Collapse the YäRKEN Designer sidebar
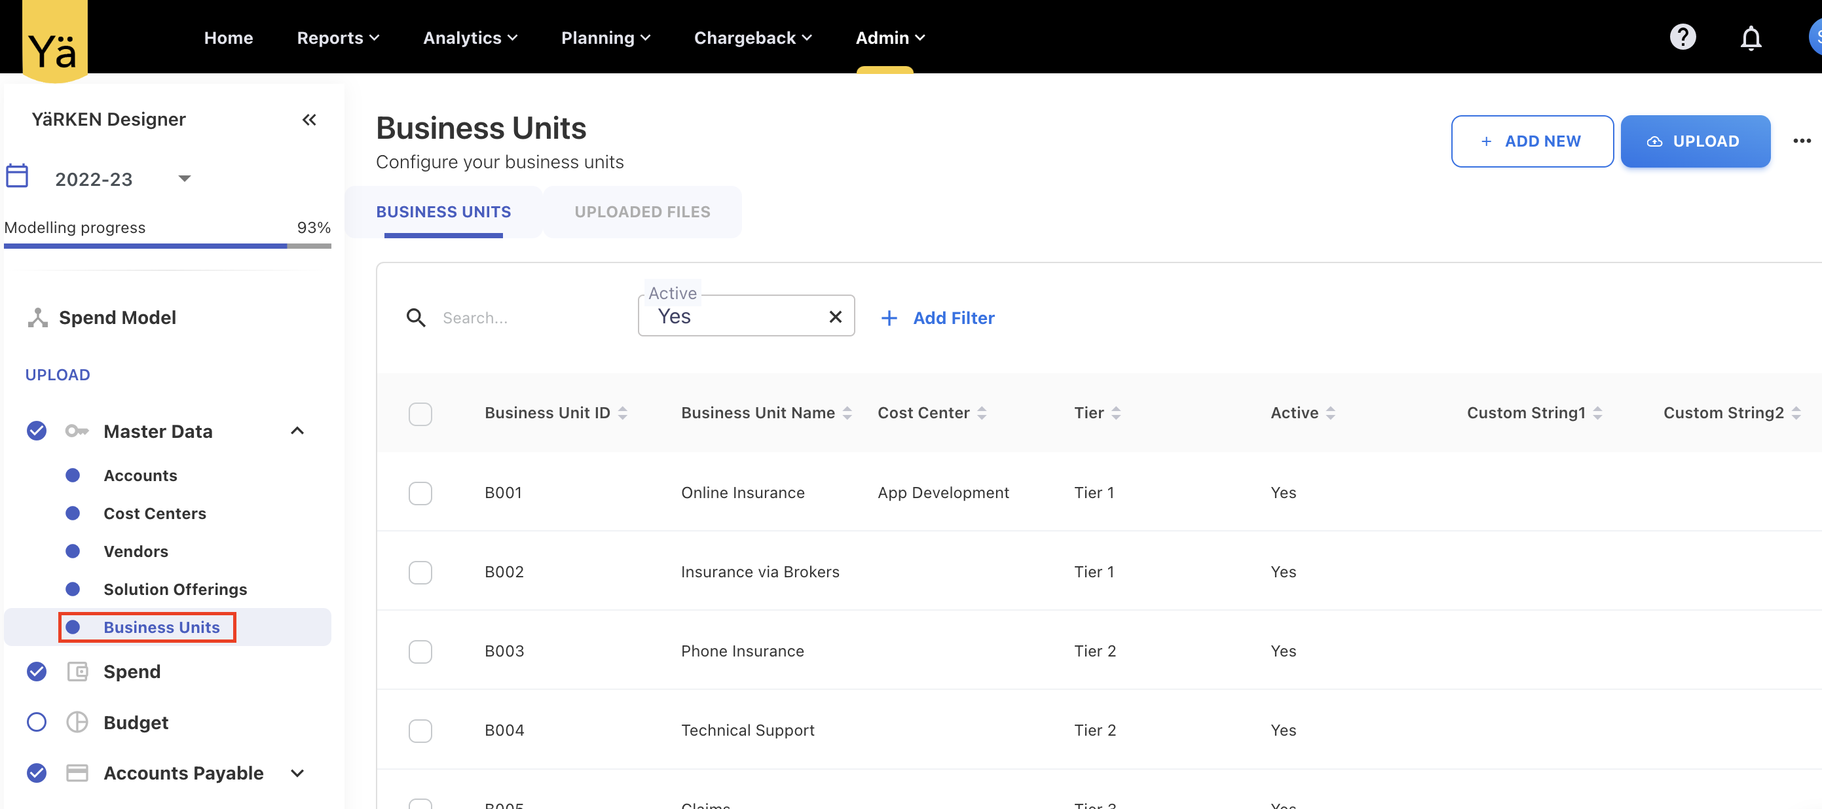Screen dimensions: 1822x809 (x=309, y=120)
